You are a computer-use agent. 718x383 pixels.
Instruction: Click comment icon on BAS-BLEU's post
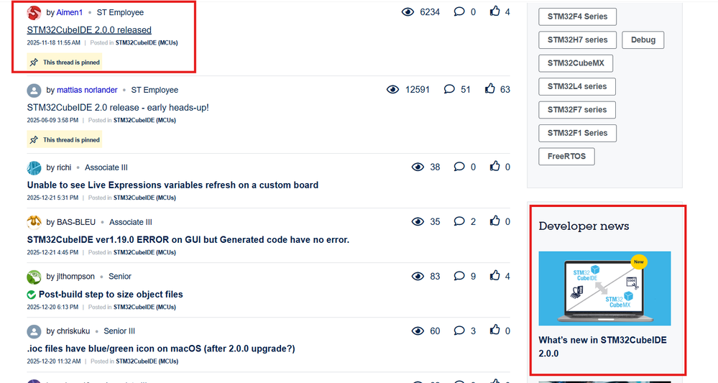pyautogui.click(x=459, y=221)
